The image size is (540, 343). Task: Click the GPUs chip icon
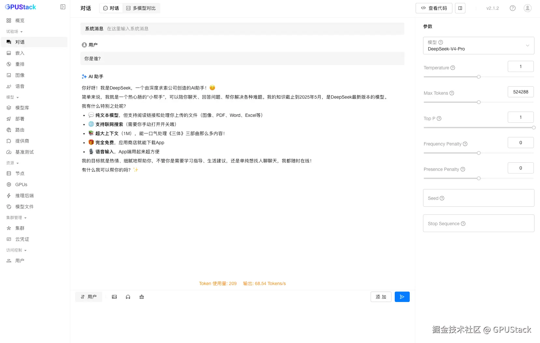[9, 185]
